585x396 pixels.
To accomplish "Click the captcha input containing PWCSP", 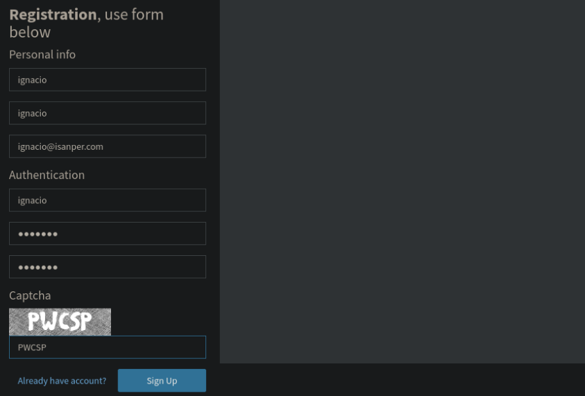I will [x=108, y=347].
